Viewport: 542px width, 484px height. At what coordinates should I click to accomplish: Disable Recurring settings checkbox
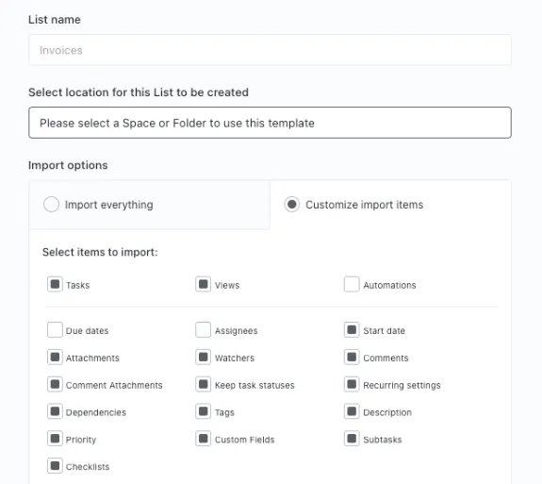point(352,384)
